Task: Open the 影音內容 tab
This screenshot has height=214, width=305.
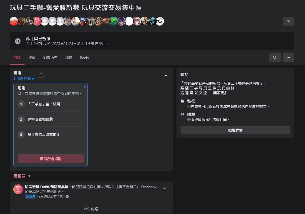Action: pos(50,58)
